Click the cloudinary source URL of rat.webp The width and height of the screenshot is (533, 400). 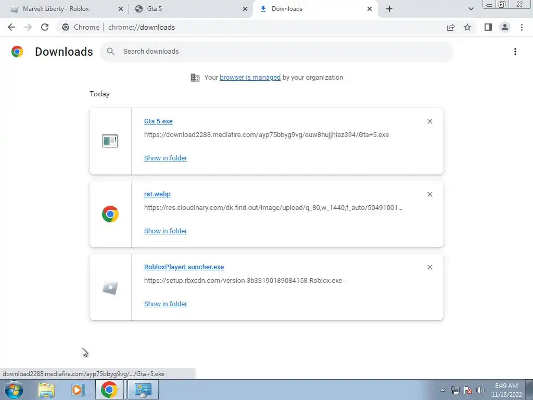tap(273, 207)
